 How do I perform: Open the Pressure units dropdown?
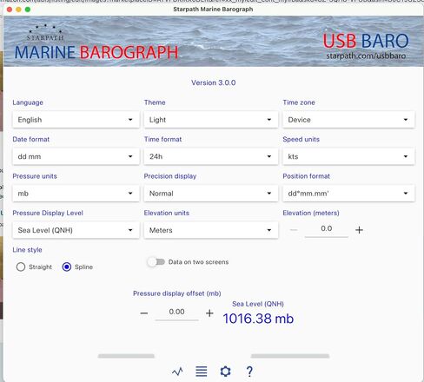pyautogui.click(x=76, y=194)
